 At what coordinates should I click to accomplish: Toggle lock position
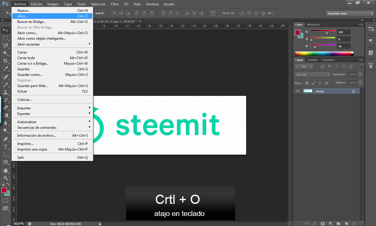click(320, 83)
